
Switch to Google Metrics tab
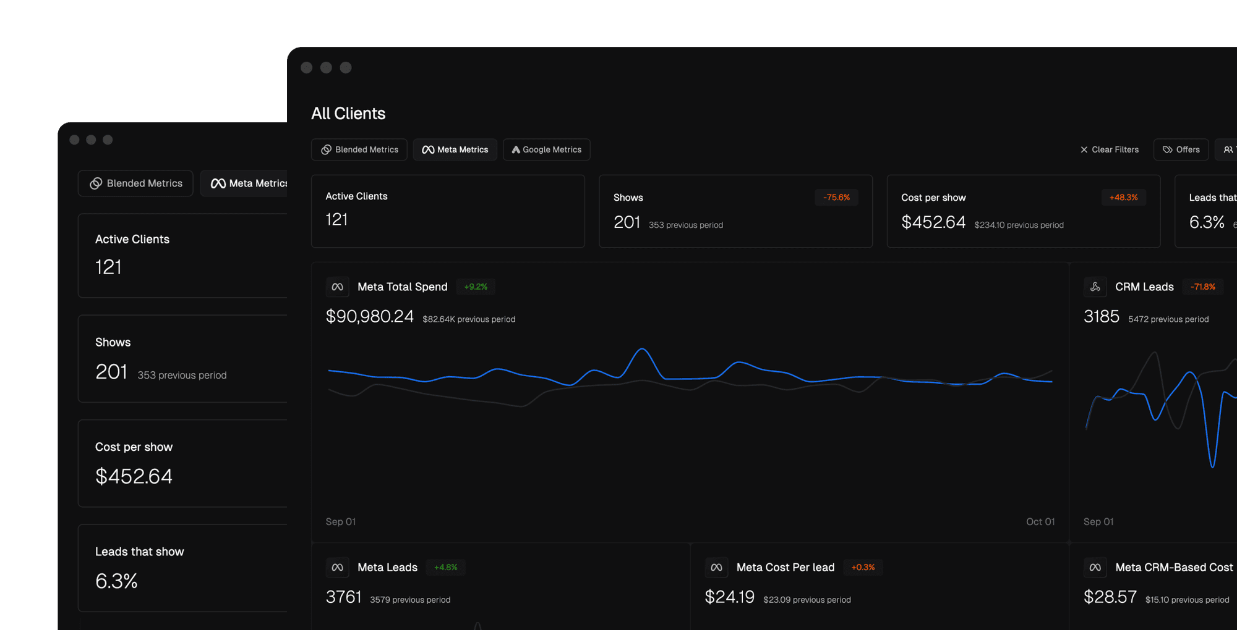546,149
